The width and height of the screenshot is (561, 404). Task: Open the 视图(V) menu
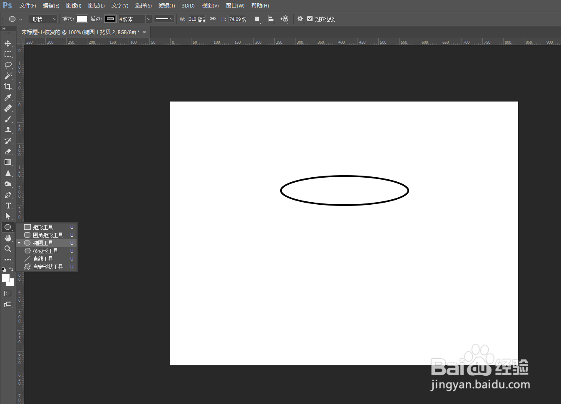tap(210, 6)
